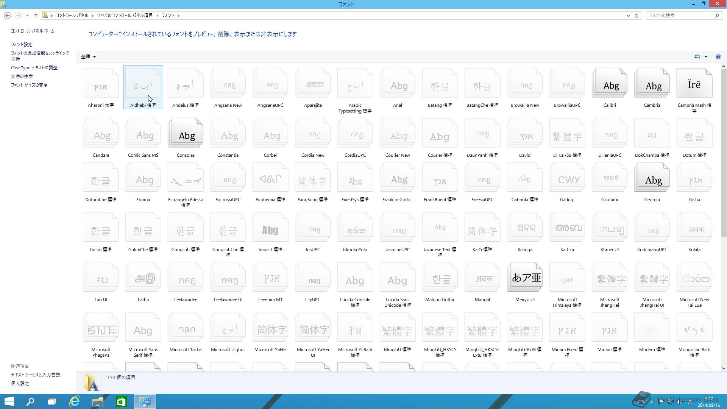Open Internet Explorer from taskbar
Viewport: 727px width, 409px height.
pyautogui.click(x=75, y=401)
